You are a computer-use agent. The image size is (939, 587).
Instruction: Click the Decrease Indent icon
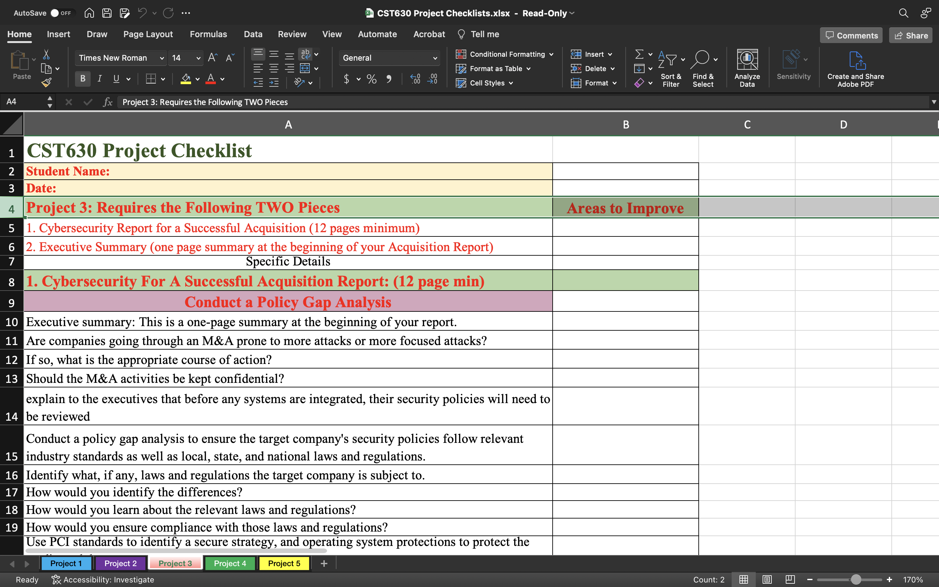(x=258, y=83)
